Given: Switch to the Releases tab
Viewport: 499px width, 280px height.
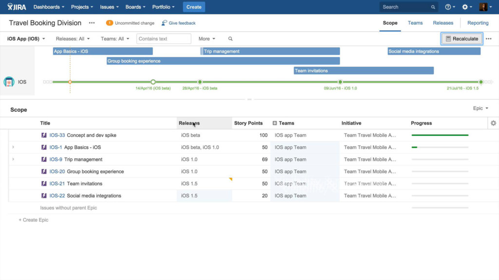Looking at the screenshot, I should [443, 23].
